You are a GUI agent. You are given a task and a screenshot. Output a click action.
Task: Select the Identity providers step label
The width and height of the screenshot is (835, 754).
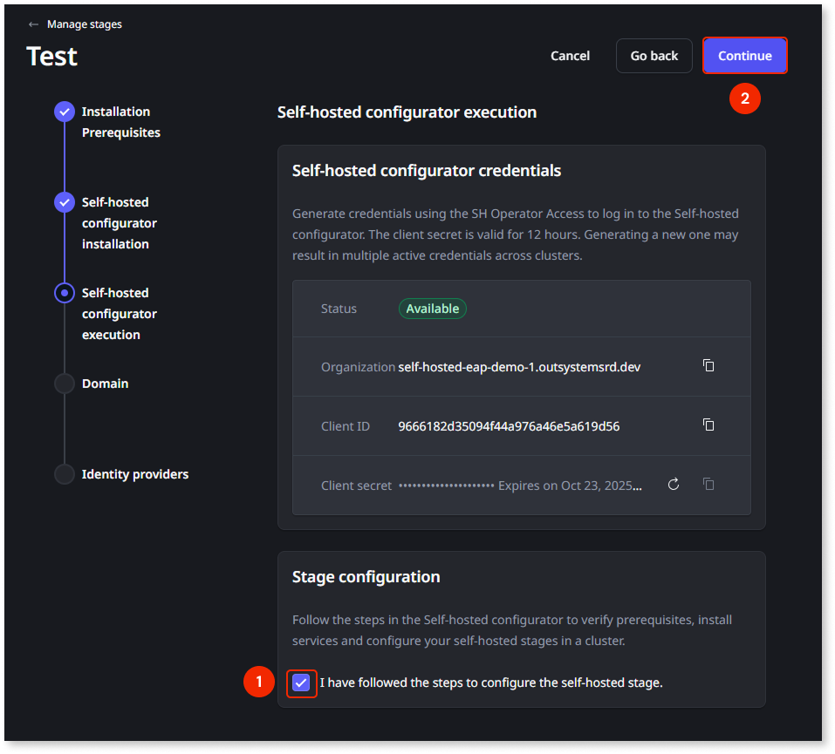134,474
